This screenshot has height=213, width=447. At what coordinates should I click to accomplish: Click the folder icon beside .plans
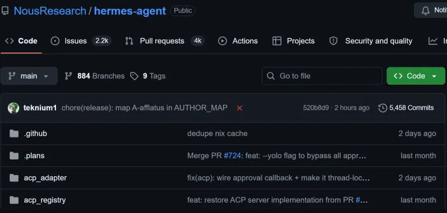coord(14,155)
